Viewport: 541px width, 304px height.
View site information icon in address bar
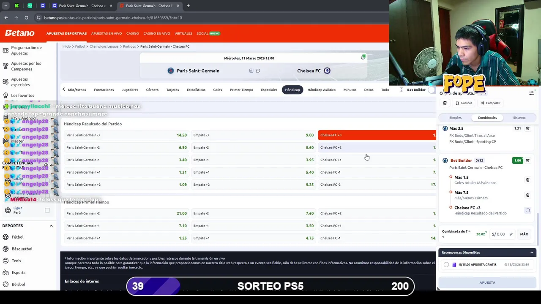click(x=38, y=18)
